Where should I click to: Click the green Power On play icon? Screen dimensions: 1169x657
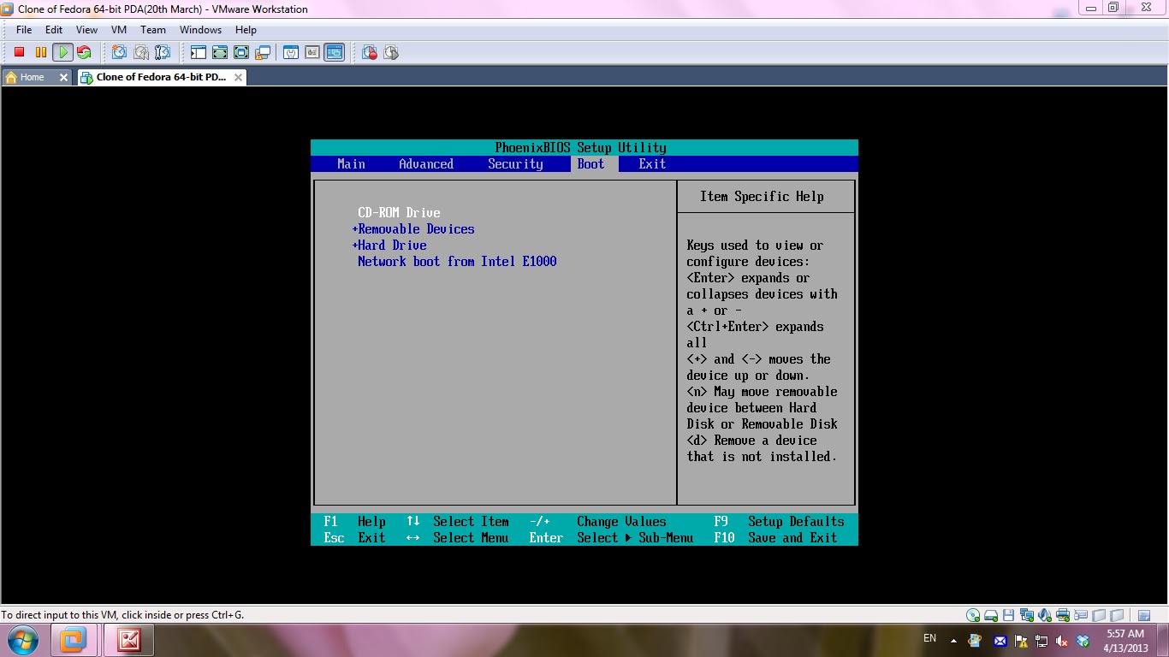point(62,53)
